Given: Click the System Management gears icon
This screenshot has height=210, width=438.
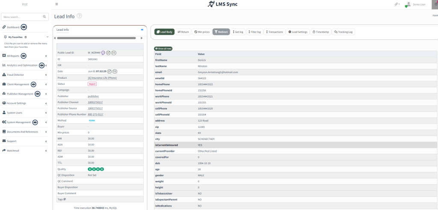Looking at the screenshot, I should coord(4,122).
